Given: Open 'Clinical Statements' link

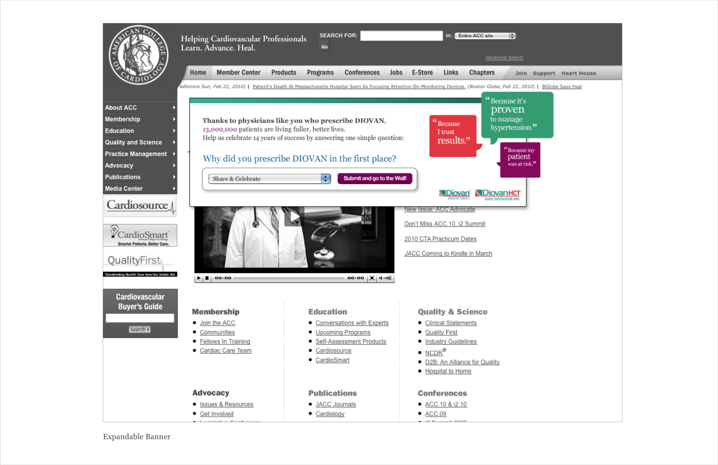Looking at the screenshot, I should pyautogui.click(x=451, y=323).
